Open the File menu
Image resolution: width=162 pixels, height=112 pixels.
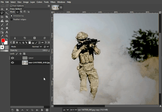[x=2, y=2]
